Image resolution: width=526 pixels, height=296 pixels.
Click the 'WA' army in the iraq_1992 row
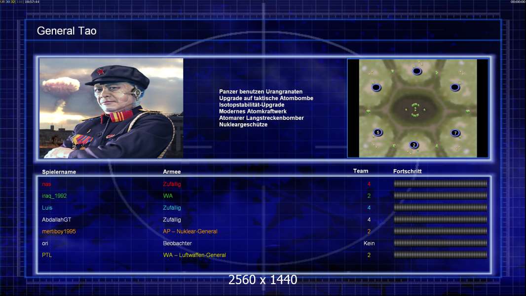pos(168,196)
